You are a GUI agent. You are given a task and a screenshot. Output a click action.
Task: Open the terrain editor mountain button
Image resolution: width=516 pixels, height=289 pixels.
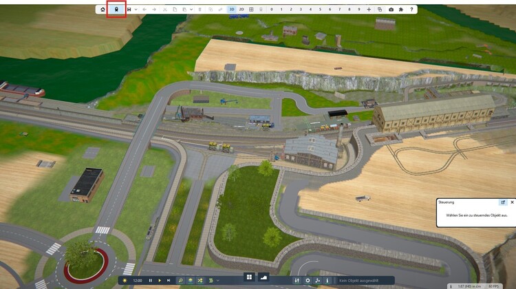tap(263, 277)
